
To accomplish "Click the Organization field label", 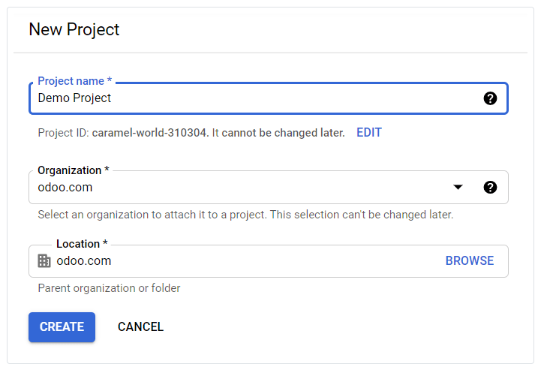I will [x=74, y=170].
